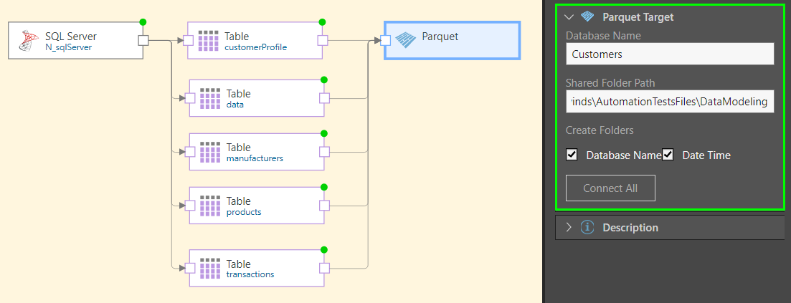This screenshot has height=303, width=791.
Task: Uncheck the Database Name checkbox
Action: pos(572,155)
